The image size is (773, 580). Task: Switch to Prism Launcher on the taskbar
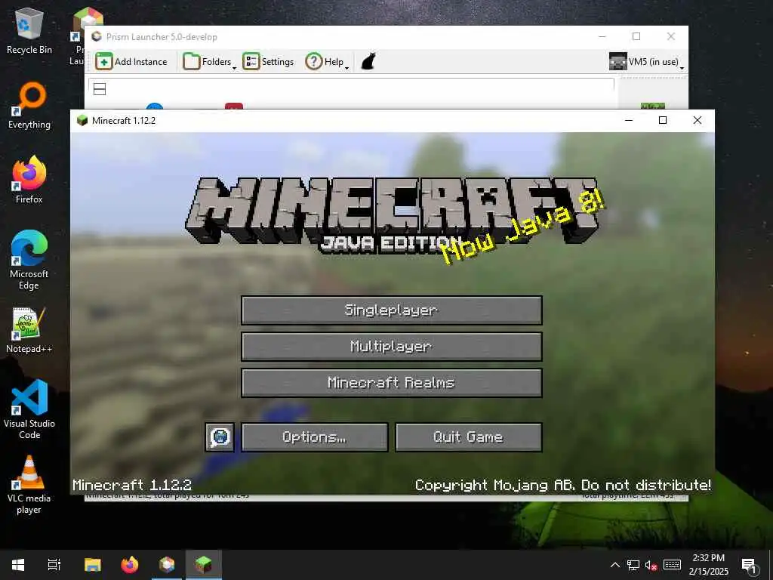[x=167, y=565]
